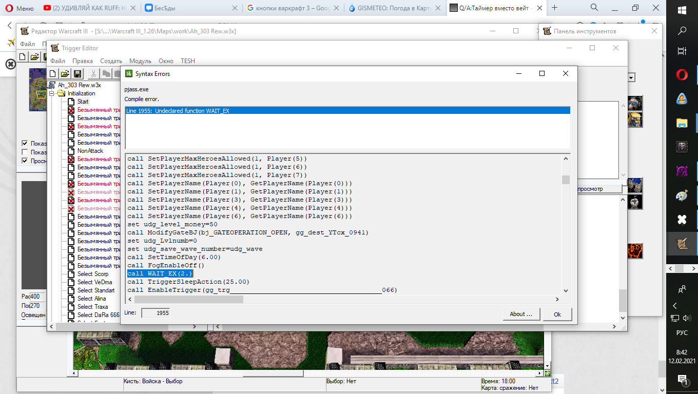Image resolution: width=698 pixels, height=394 pixels.
Task: Click code pane scroll up arrow
Action: click(566, 157)
